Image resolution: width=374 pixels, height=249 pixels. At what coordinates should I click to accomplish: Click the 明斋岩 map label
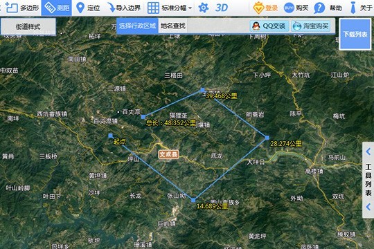pos(255,115)
